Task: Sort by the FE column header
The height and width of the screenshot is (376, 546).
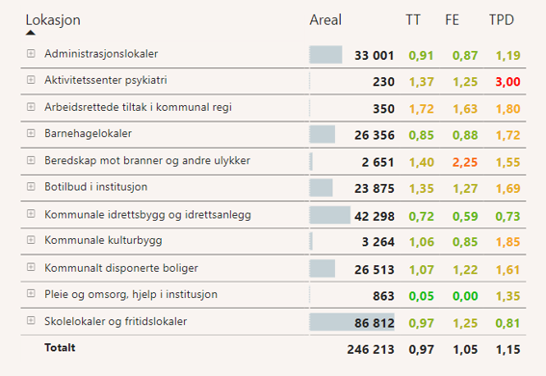Action: 452,20
